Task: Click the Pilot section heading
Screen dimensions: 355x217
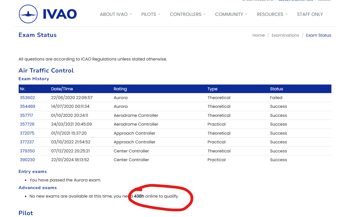Action: pos(26,213)
